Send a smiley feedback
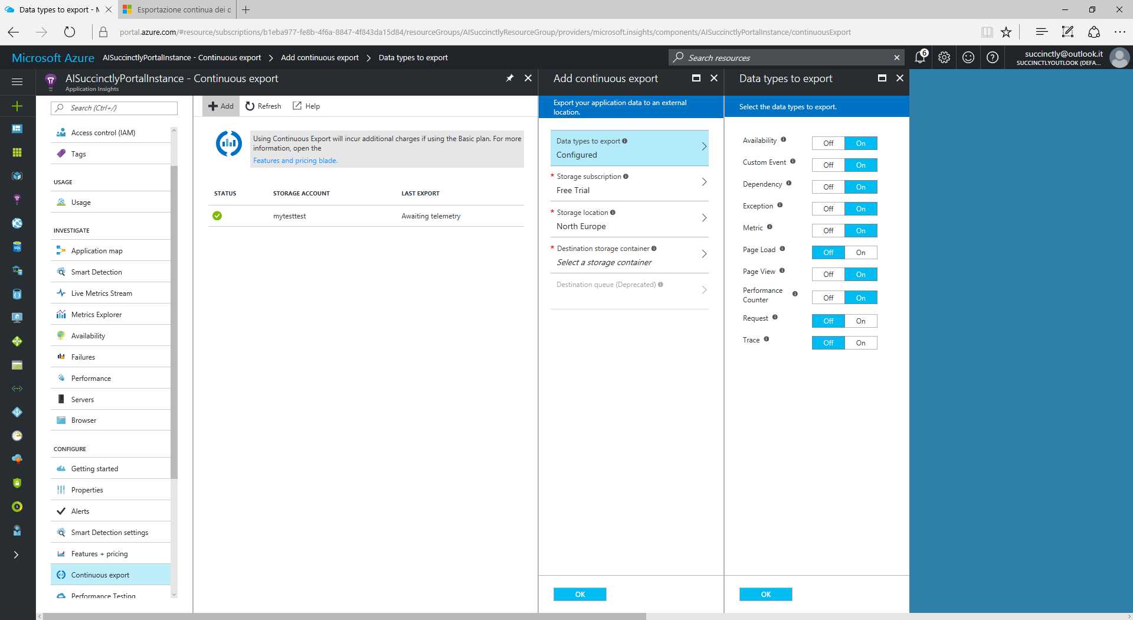The image size is (1133, 620). point(967,57)
